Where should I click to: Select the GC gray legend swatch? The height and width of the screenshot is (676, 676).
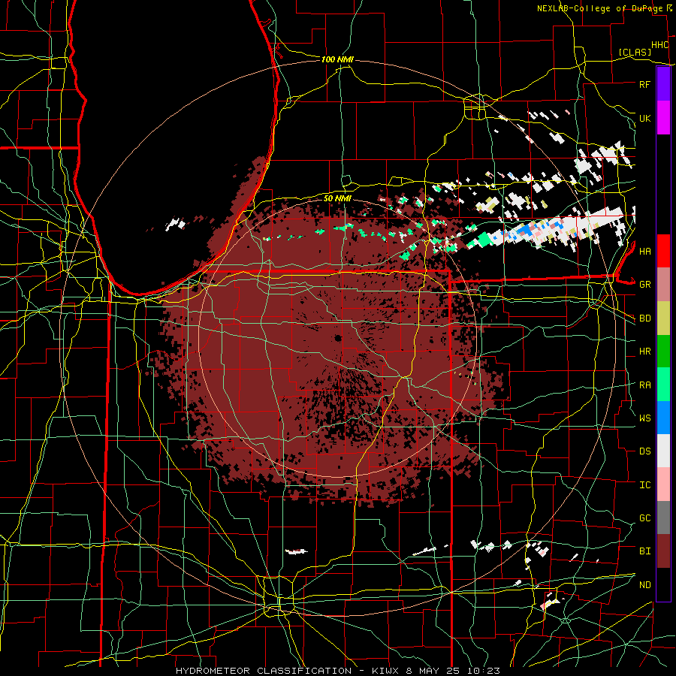663,518
